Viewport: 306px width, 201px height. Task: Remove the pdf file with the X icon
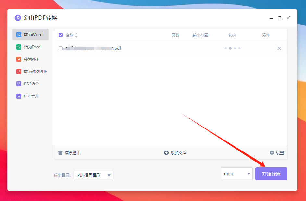click(279, 48)
